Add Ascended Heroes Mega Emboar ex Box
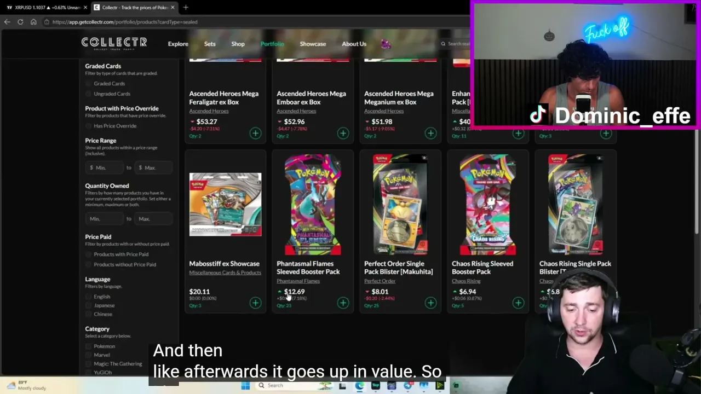This screenshot has height=394, width=701. 343,133
